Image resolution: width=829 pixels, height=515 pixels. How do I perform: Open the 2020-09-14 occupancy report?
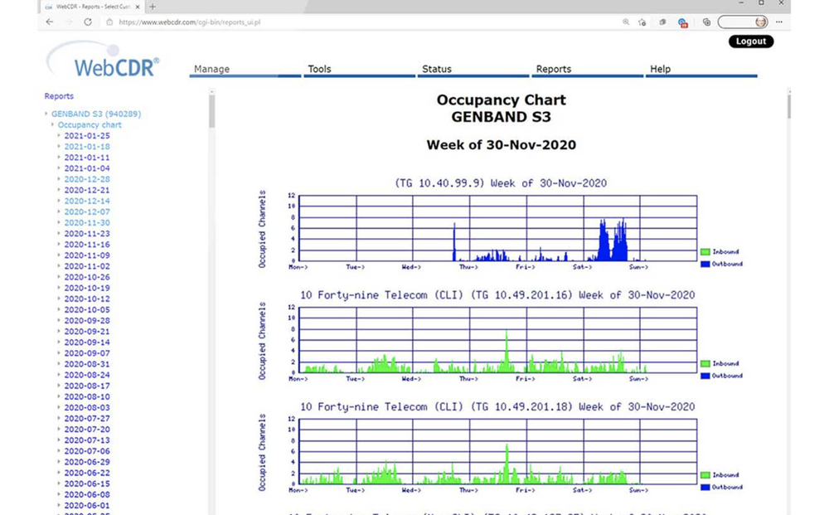tap(87, 343)
